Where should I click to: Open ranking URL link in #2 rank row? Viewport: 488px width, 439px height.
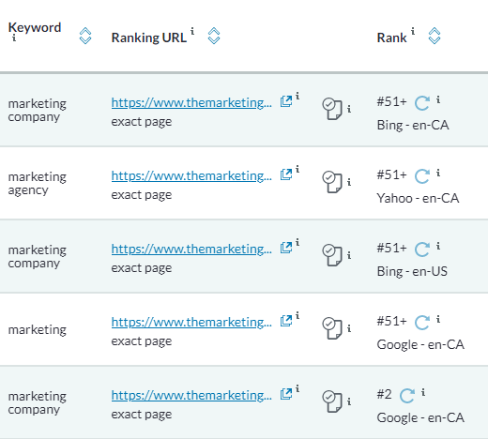click(191, 395)
